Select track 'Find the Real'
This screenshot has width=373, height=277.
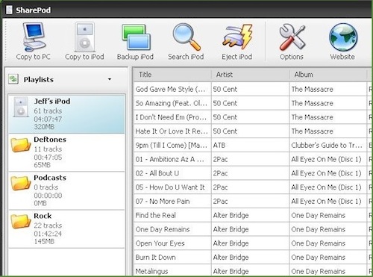pos(156,215)
